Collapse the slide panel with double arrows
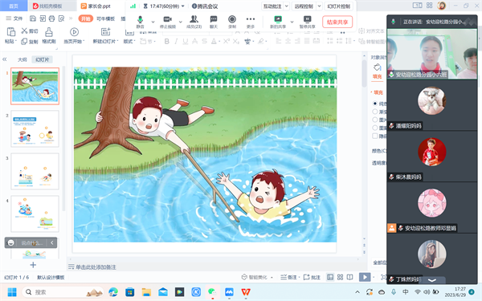This screenshot has width=482, height=301. pyautogui.click(x=5, y=59)
